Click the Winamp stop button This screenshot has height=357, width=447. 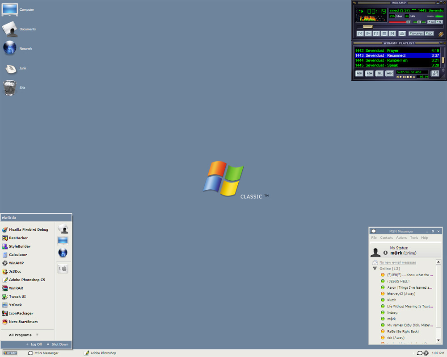pos(384,33)
